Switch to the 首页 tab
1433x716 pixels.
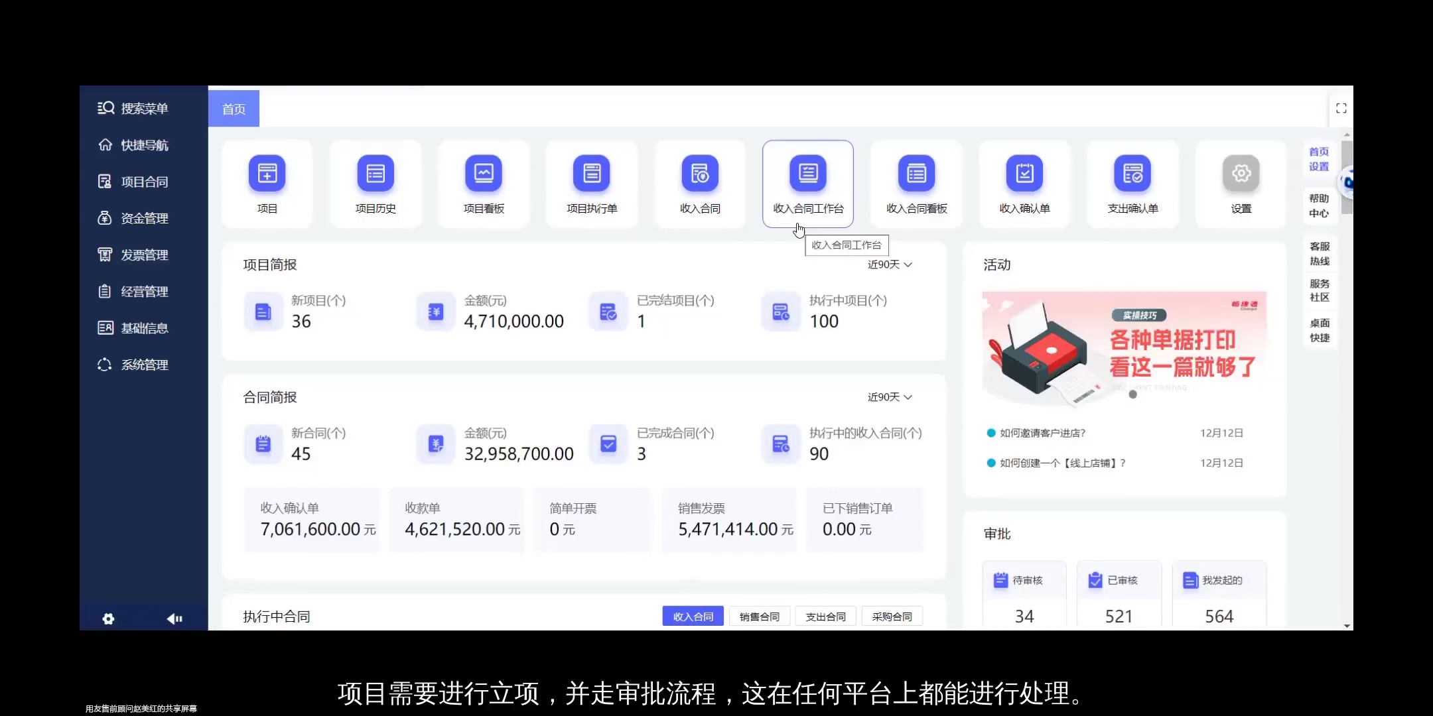point(233,108)
